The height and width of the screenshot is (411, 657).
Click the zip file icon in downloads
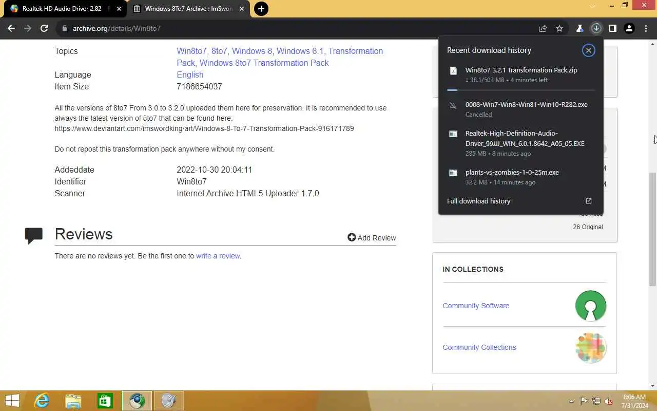tap(453, 71)
